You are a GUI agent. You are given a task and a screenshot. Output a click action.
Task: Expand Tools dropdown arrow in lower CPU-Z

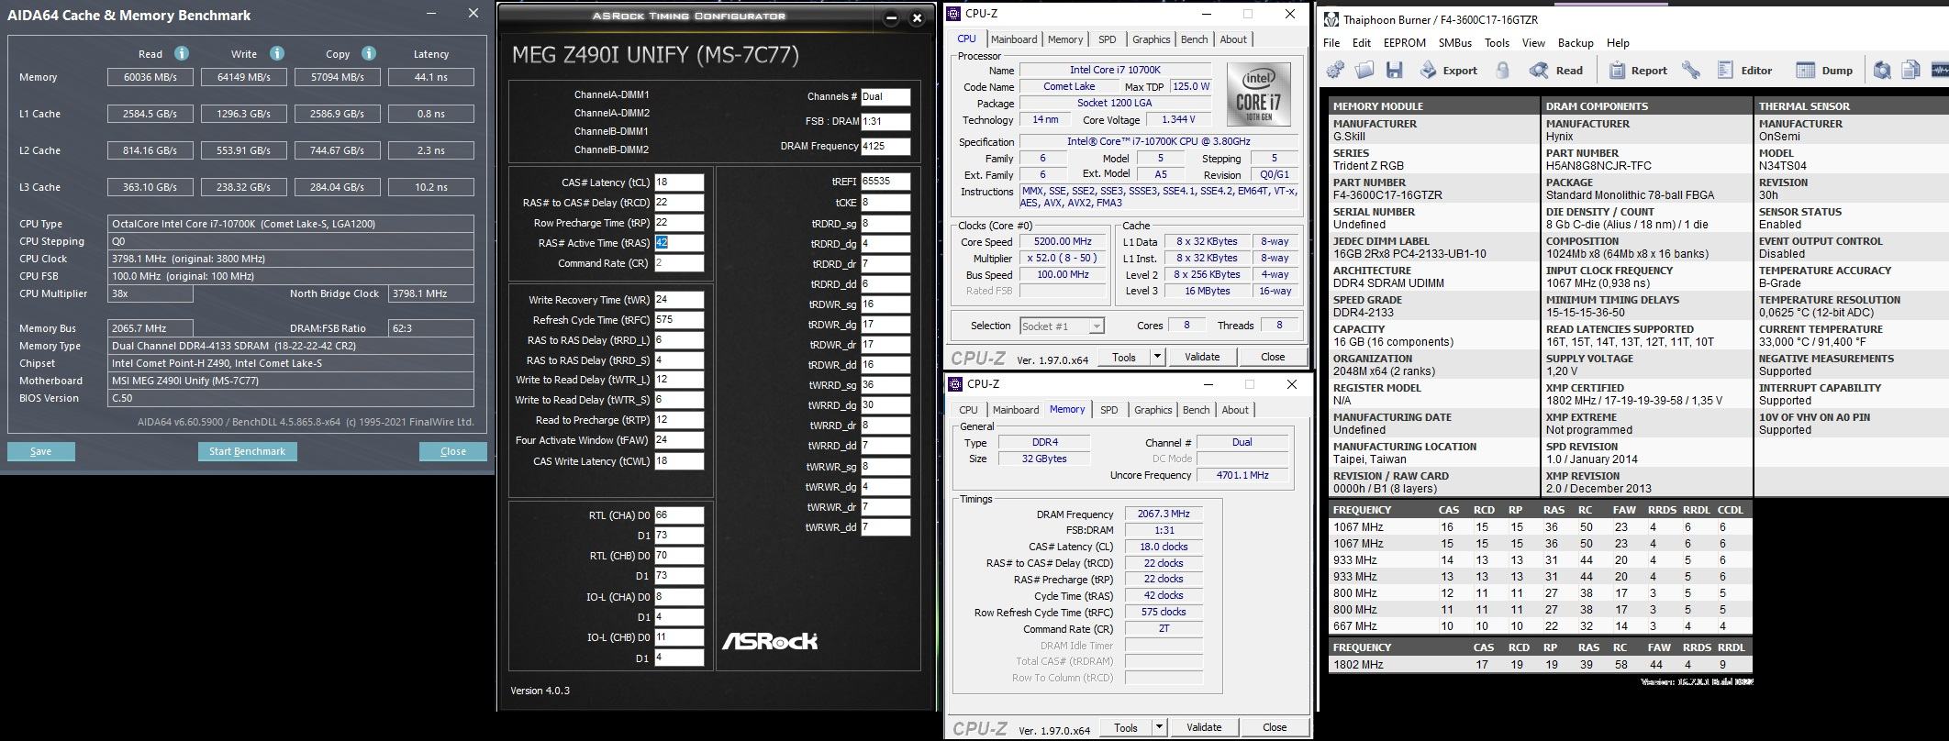click(1159, 727)
